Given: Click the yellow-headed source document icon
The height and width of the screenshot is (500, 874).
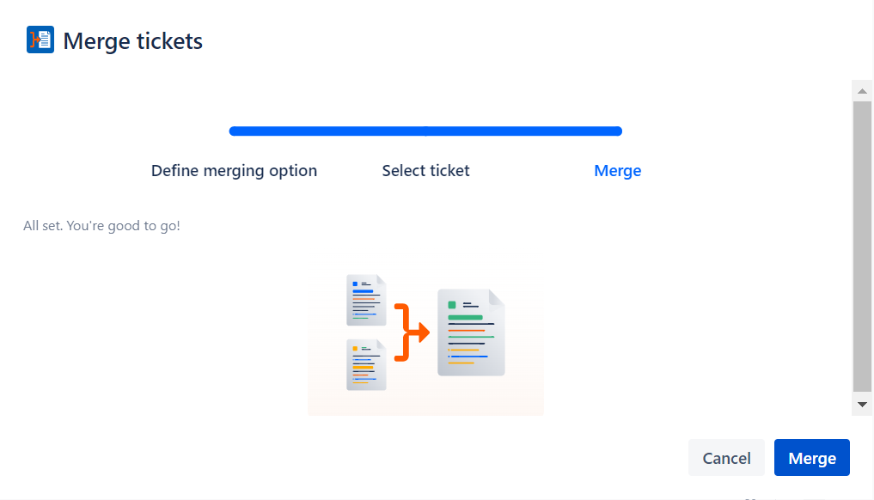Looking at the screenshot, I should pos(365,364).
